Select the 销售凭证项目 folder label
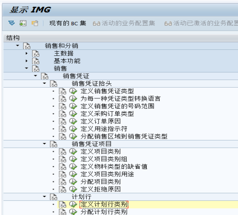Image resolution: width=238 pixels, height=215 pixels. tap(92, 144)
